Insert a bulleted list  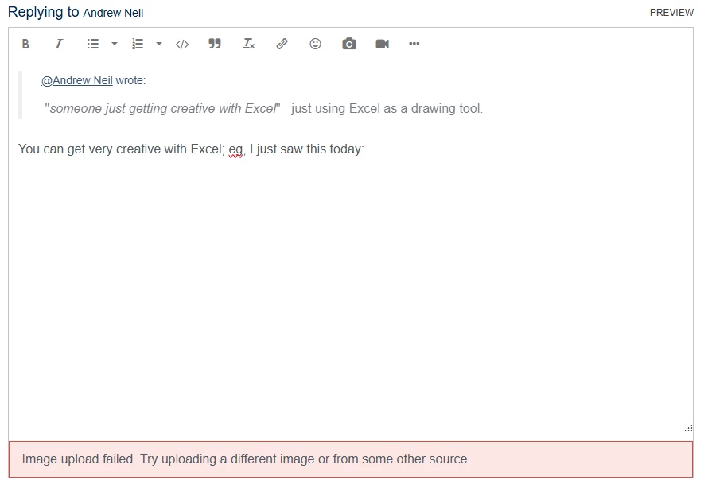click(93, 44)
